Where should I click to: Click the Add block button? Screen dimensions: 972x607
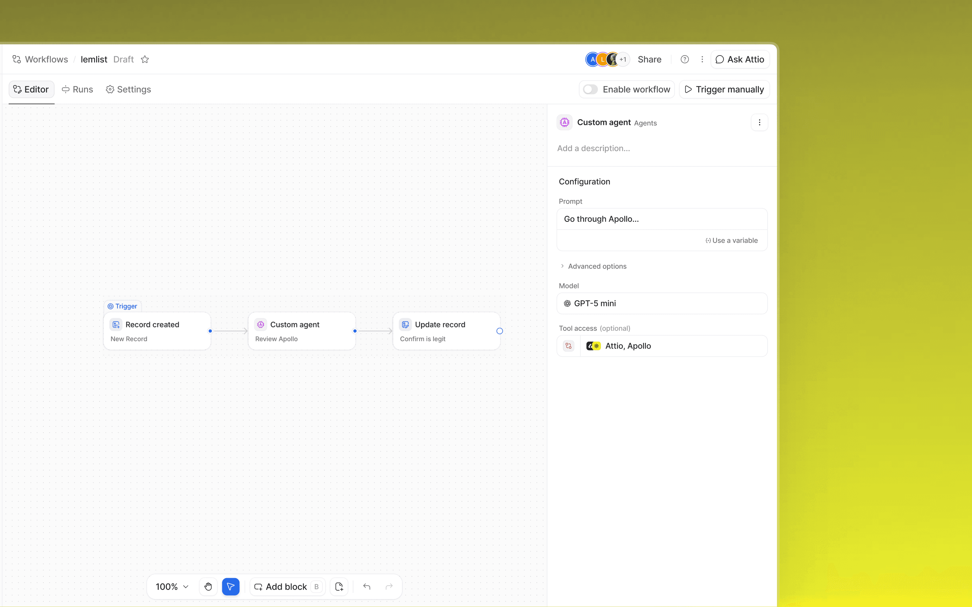click(287, 587)
